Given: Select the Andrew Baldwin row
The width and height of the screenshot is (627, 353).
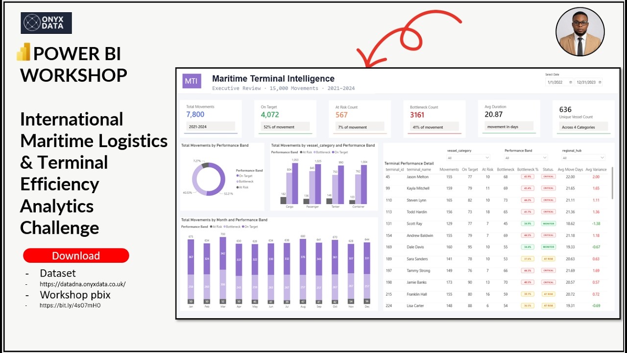Looking at the screenshot, I should point(497,235).
